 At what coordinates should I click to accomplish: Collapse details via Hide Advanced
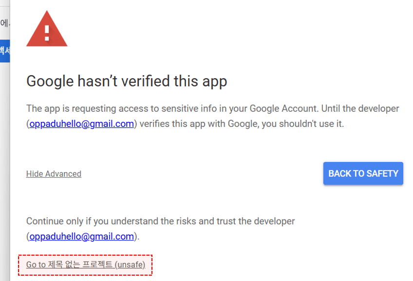point(54,174)
